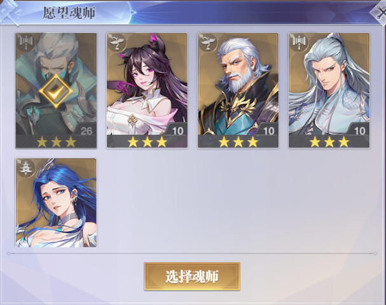Screen dimensions: 386x305
Task: Click the 选择魂师 confirm button
Action: point(192,276)
